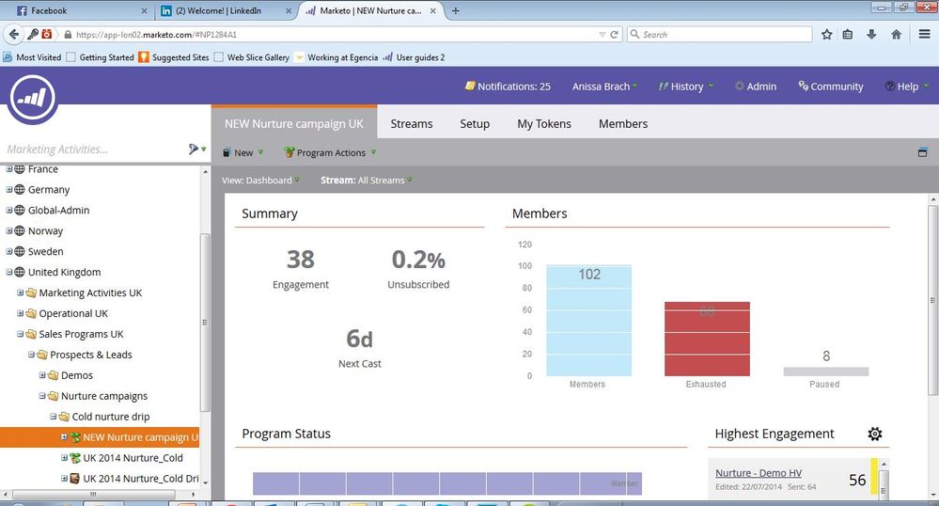Image resolution: width=939 pixels, height=506 pixels.
Task: Expand the France workspace node
Action: pyautogui.click(x=9, y=169)
